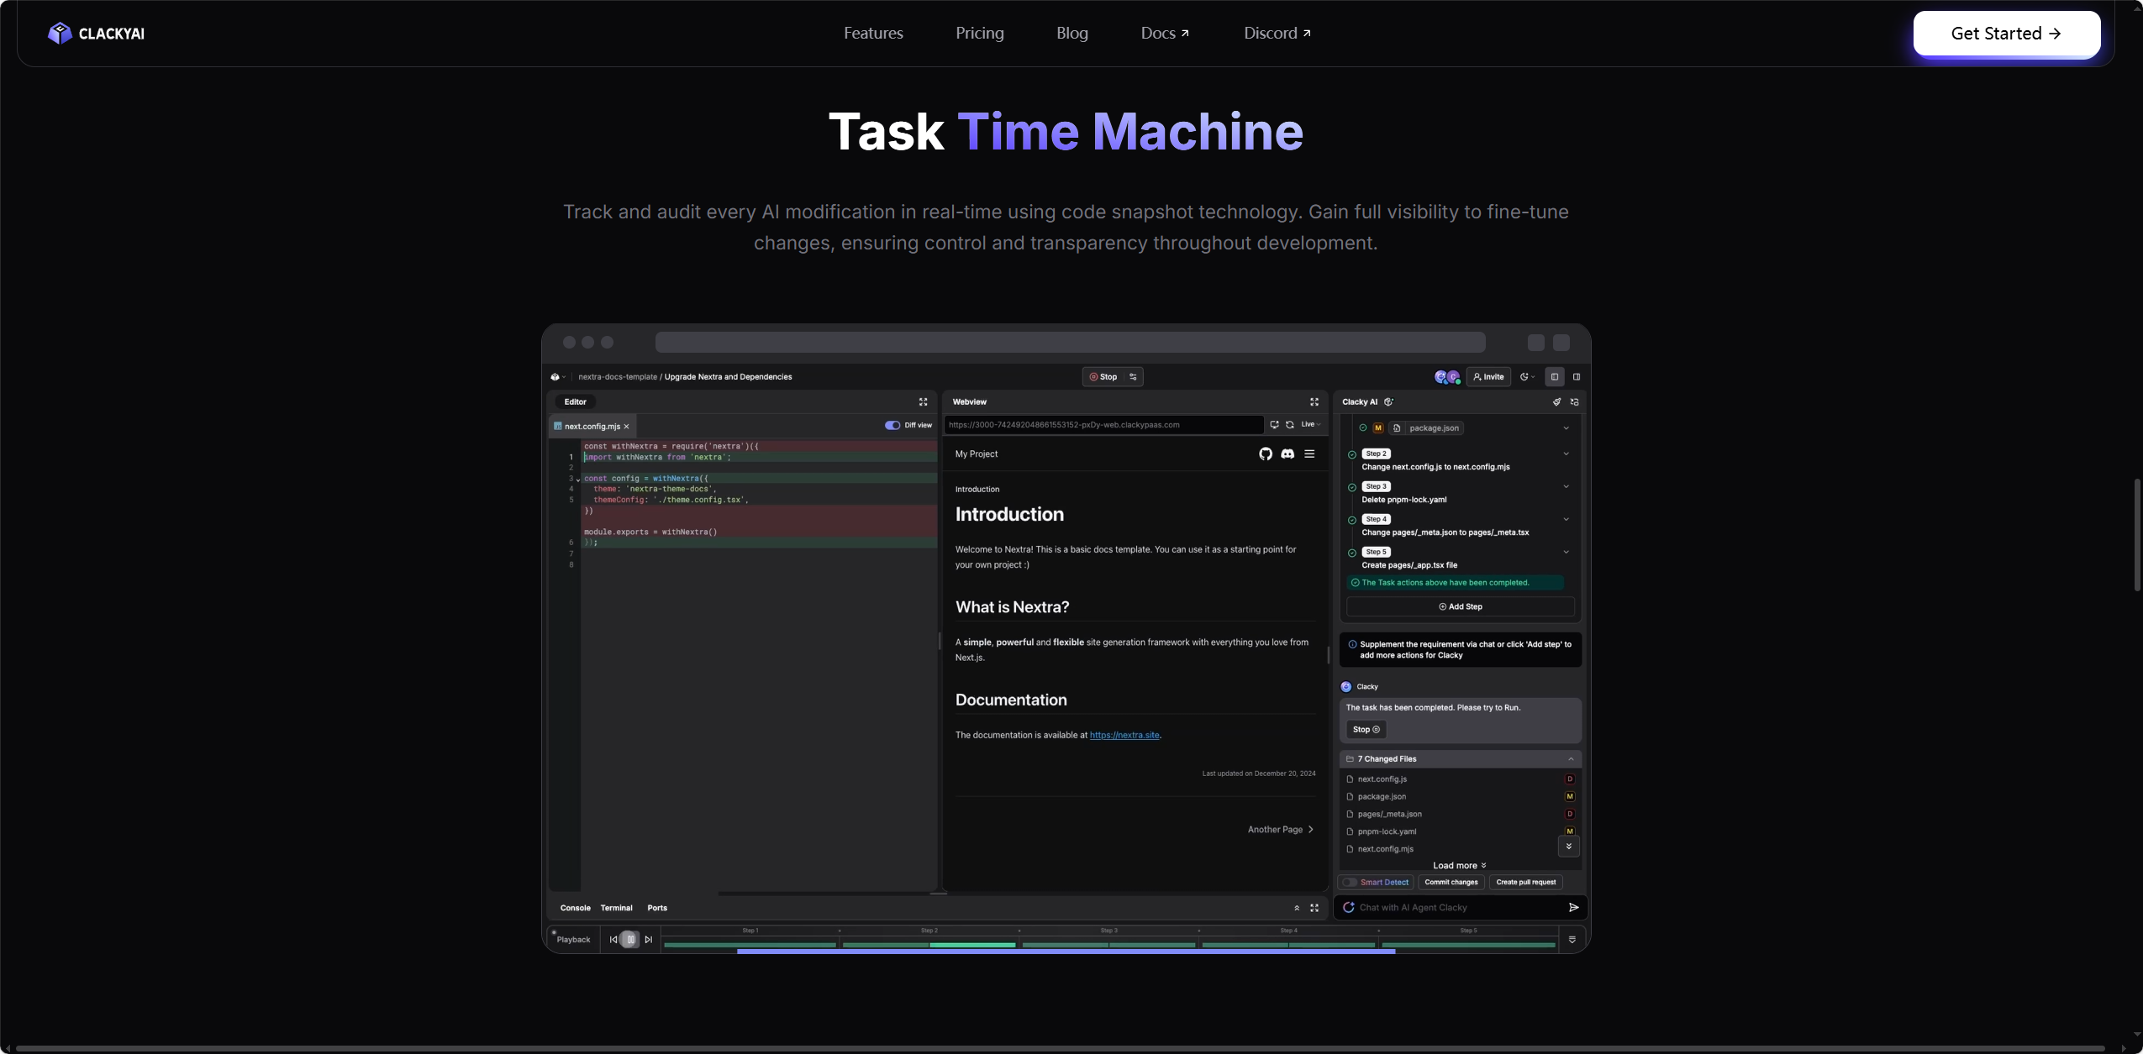This screenshot has height=1054, width=2143.
Task: Expand the Editor panel to fullscreen
Action: pos(923,402)
